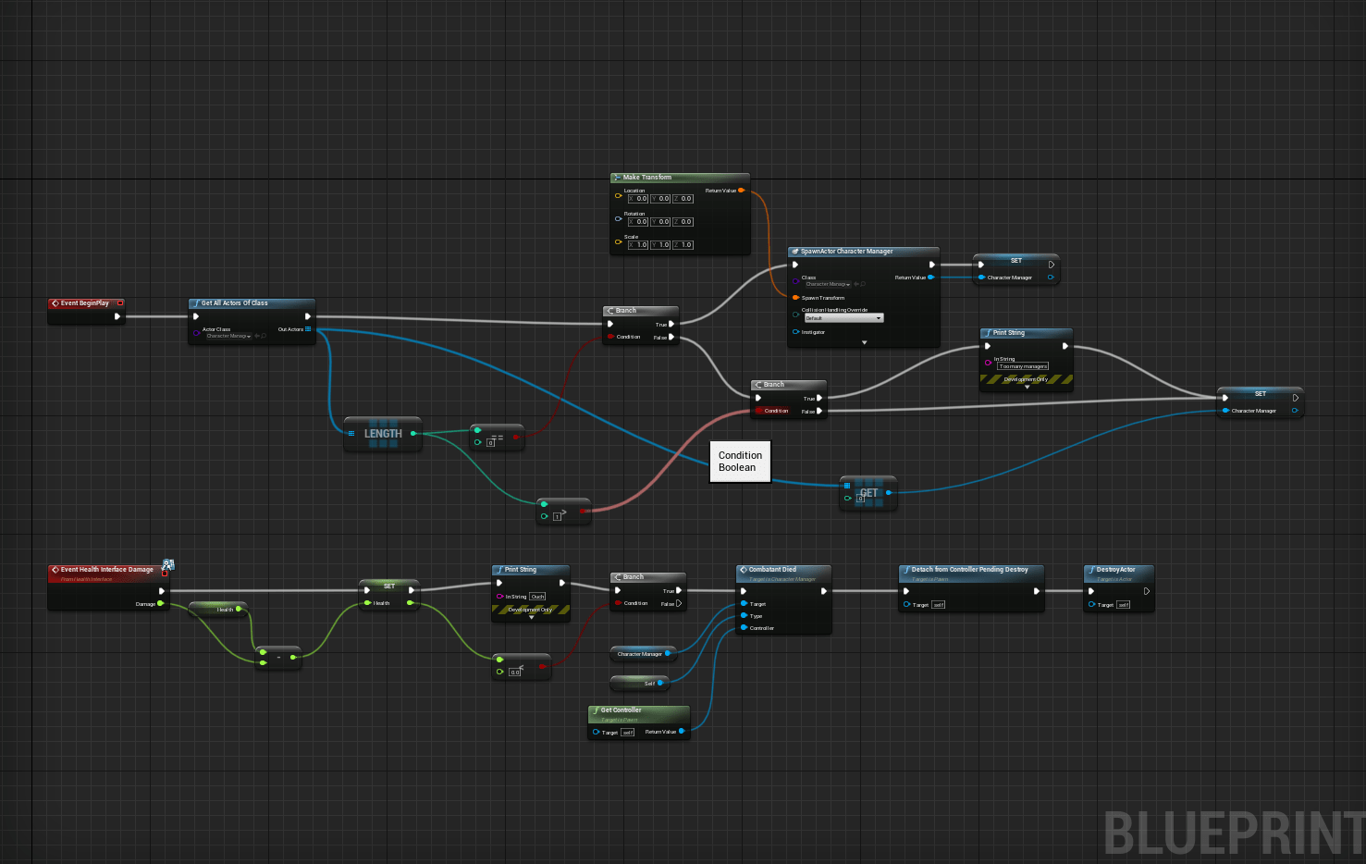Open Collision Handling Override dropdown
The height and width of the screenshot is (864, 1366).
(x=843, y=318)
